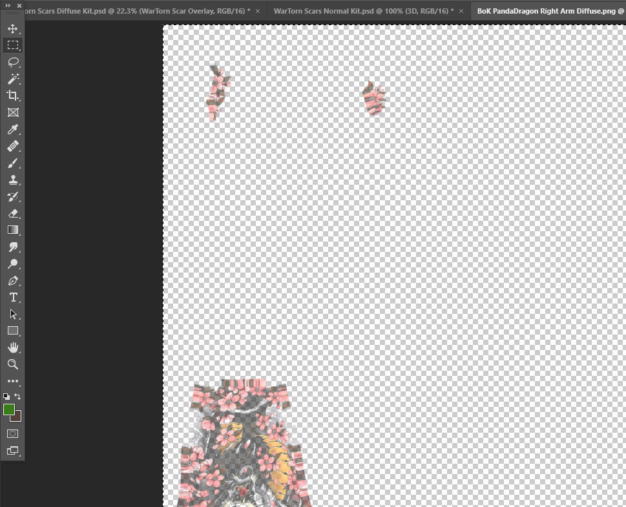Reset default foreground and background colors
626x507 pixels.
6,397
